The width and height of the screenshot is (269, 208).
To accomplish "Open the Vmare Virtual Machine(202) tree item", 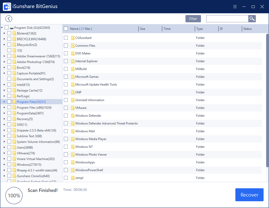I will (36, 159).
